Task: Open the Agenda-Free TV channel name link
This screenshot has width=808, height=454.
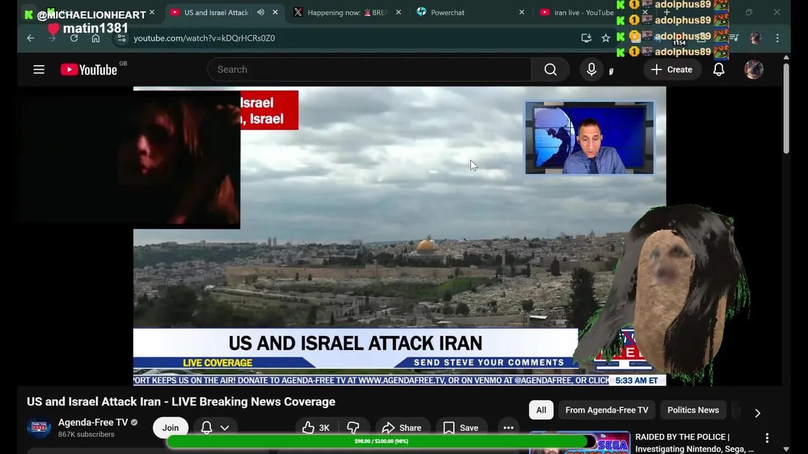Action: click(x=93, y=422)
